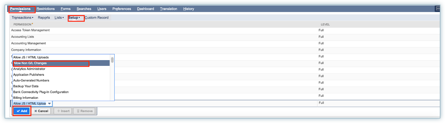Screen dimensions: 445x123
Task: Select the Access Token Management row
Action: point(30,30)
